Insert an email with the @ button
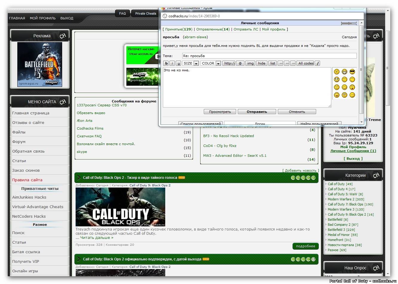Screen dimensions: 398x284 (240, 63)
